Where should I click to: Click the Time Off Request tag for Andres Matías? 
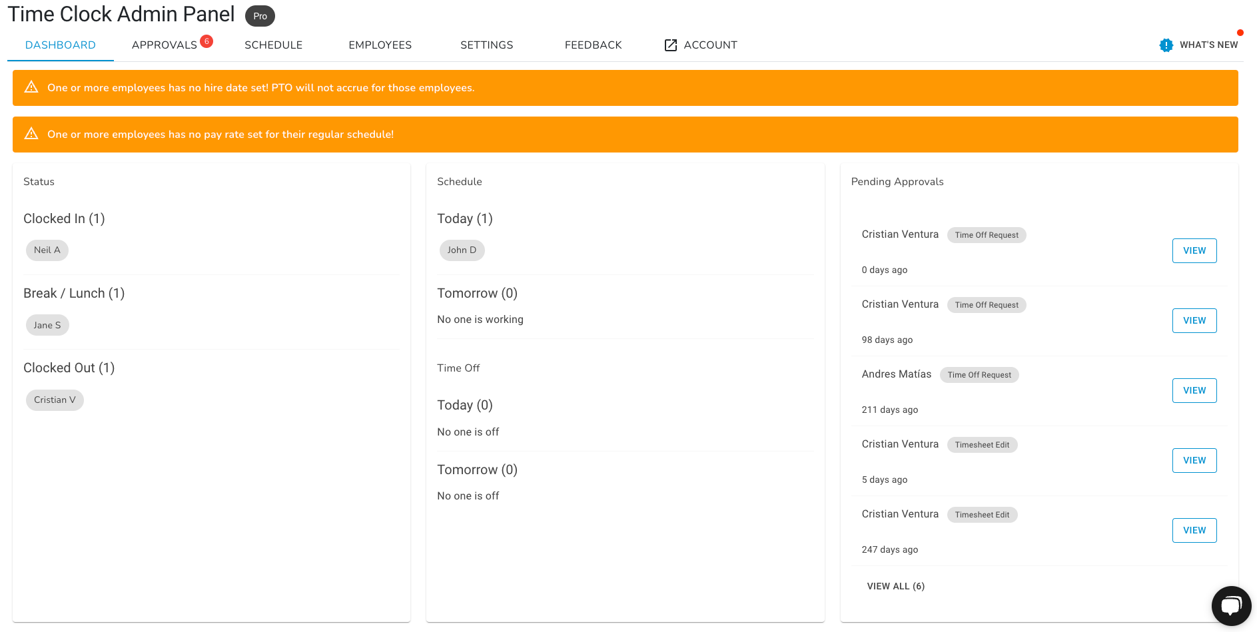click(979, 375)
